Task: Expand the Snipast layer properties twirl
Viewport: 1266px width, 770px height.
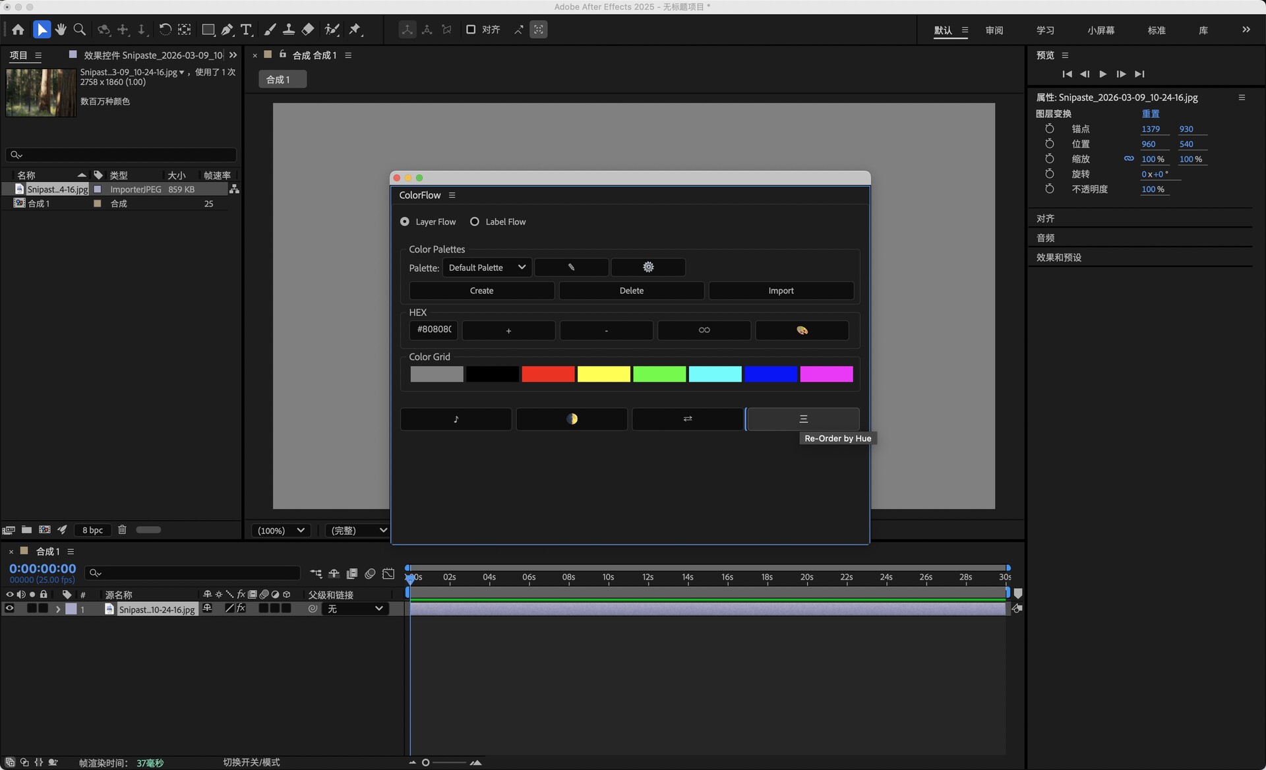Action: pyautogui.click(x=58, y=609)
